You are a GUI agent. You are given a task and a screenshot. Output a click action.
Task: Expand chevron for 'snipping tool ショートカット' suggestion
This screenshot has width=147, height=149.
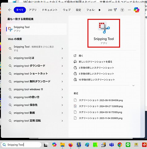coord(62,74)
